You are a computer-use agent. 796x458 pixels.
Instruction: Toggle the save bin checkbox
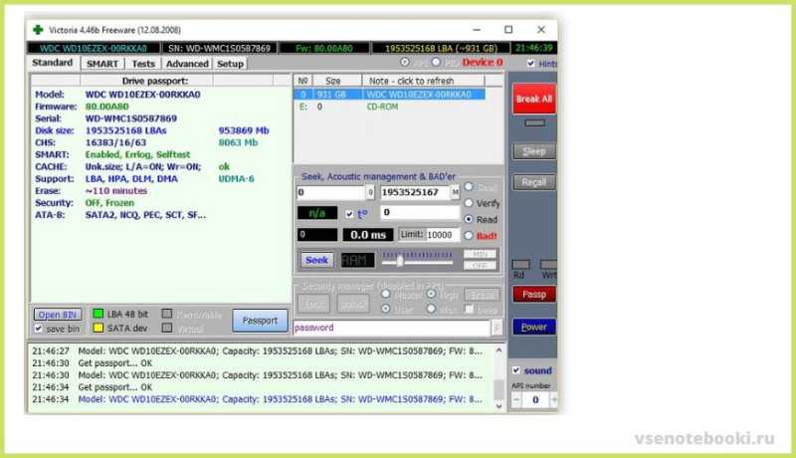pos(39,329)
